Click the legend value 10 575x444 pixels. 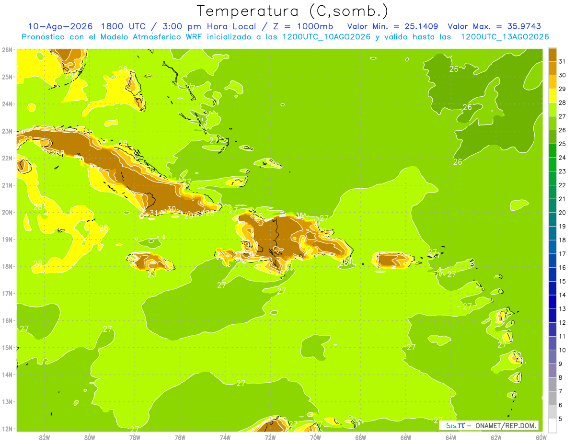562,350
